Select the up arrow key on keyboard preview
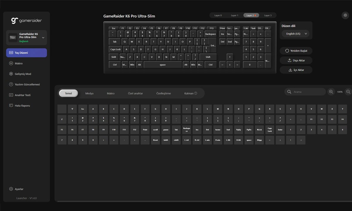Screen dimensions: 352x211 pos(230,57)
